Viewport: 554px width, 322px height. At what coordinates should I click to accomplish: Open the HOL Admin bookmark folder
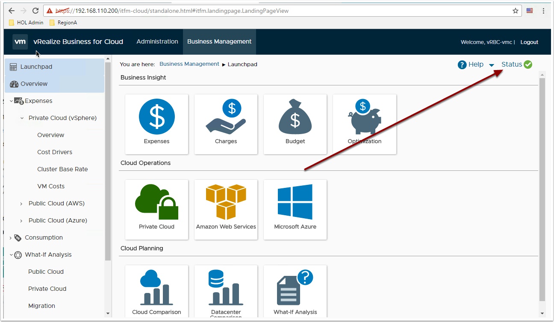tap(27, 23)
